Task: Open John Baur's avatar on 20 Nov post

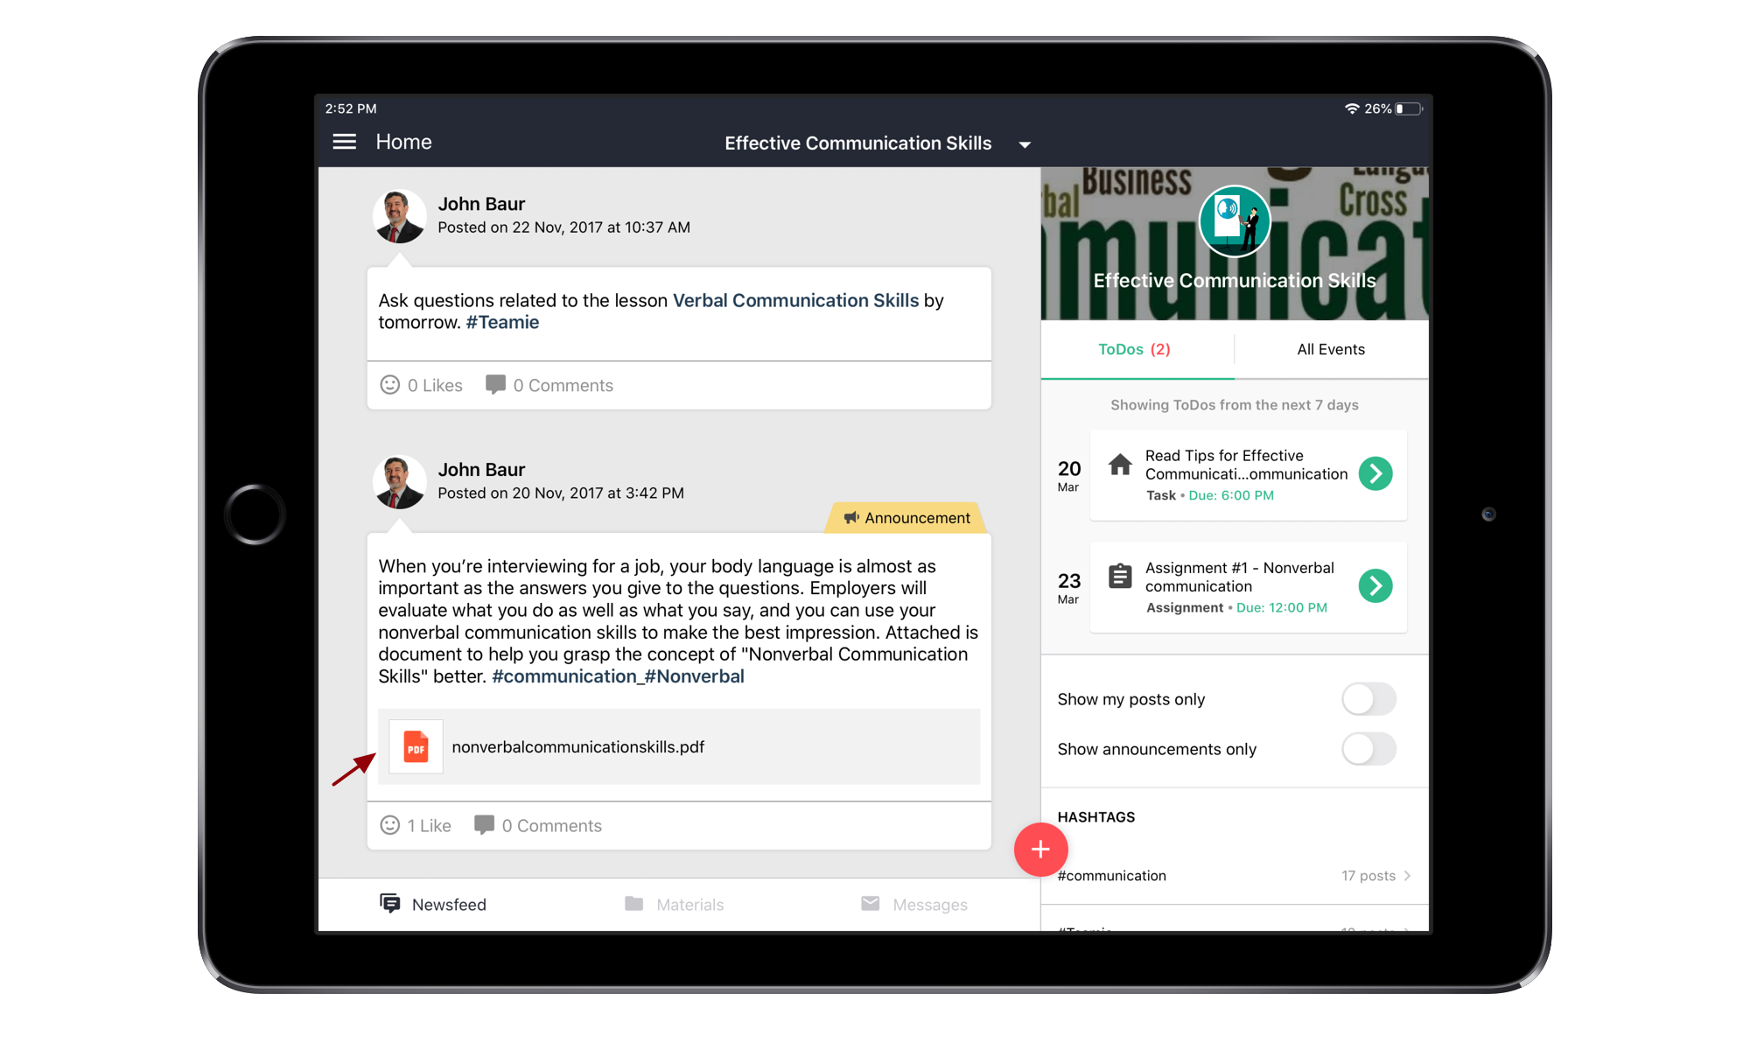Action: coord(400,482)
